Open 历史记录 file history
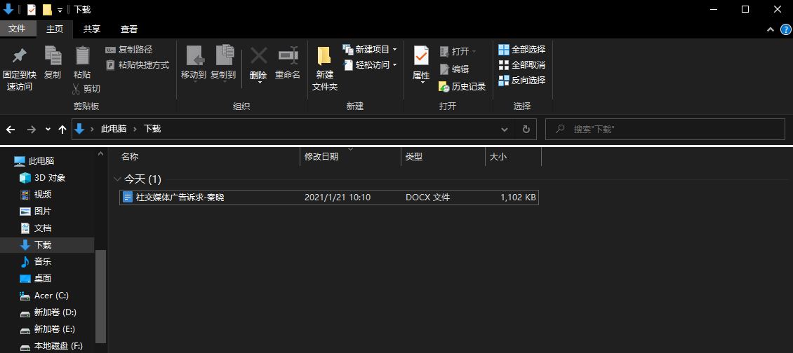 [x=462, y=87]
